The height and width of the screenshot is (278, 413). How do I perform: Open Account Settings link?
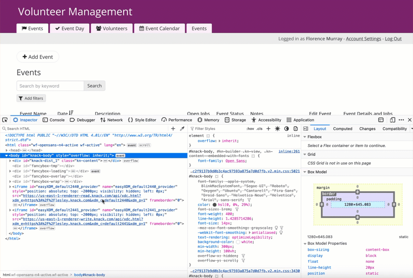click(x=363, y=39)
